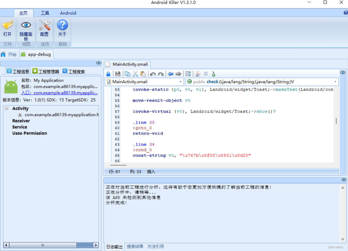Click the text format lines icon
348x251 pixels.
205,74
